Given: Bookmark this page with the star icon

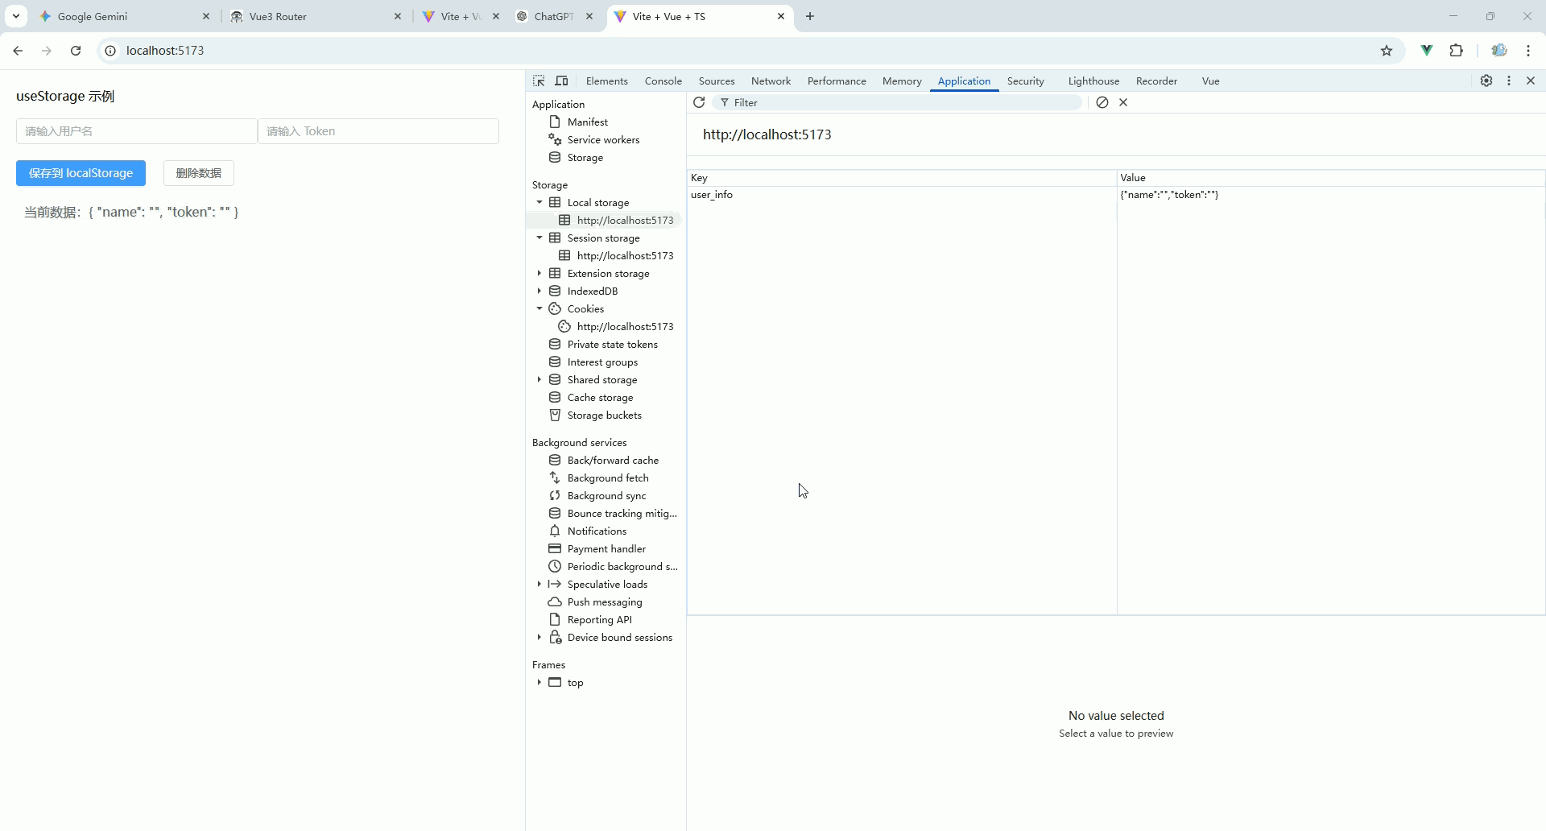Looking at the screenshot, I should (x=1387, y=51).
